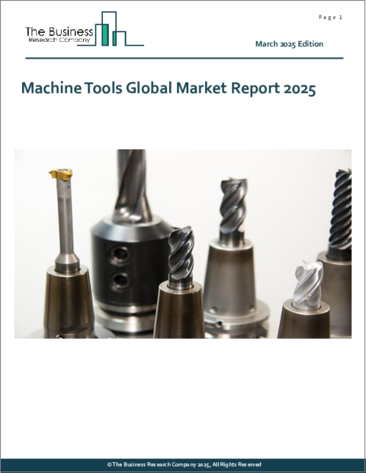Click the lower hole on black holder
Screen dimensions: 366x473
[120, 280]
